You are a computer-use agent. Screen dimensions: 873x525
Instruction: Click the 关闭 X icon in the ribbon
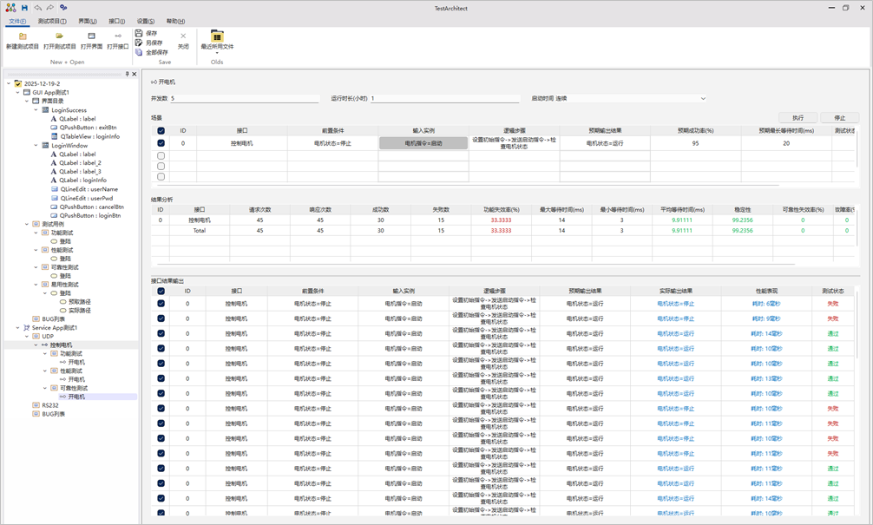(183, 36)
